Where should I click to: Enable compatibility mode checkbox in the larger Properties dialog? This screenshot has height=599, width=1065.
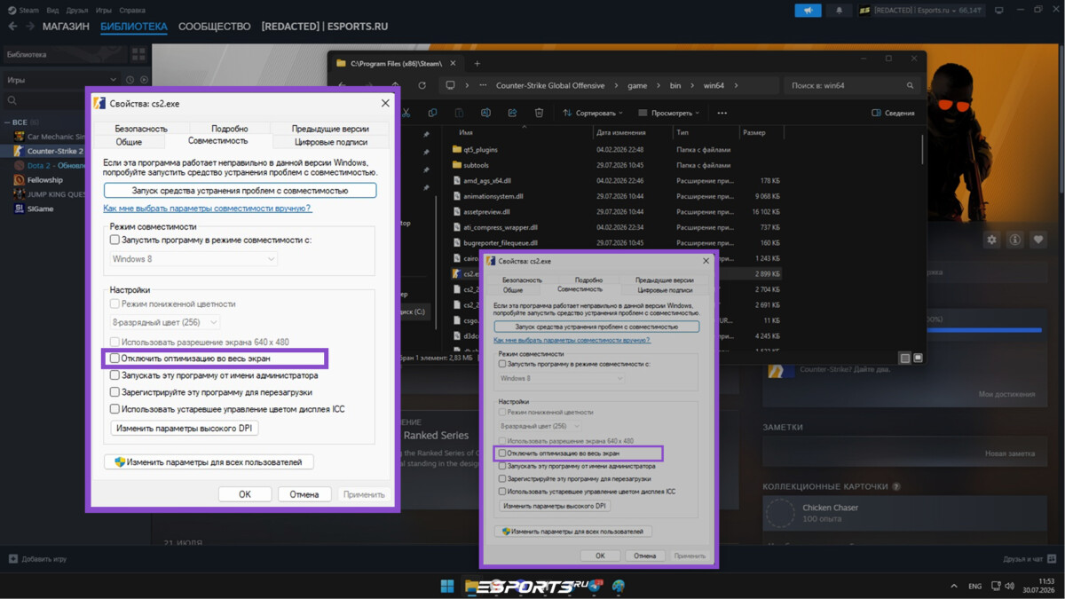click(x=114, y=240)
